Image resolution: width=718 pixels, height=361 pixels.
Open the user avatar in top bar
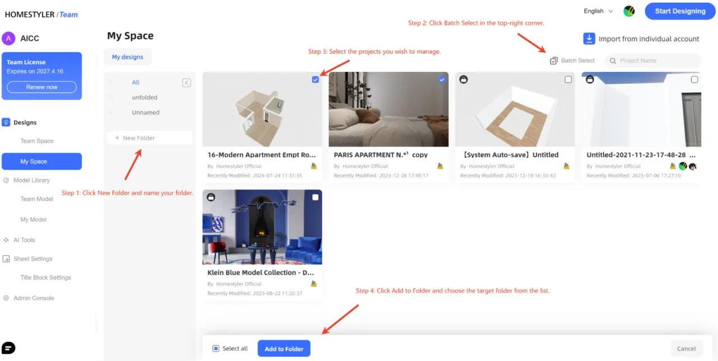(x=629, y=11)
